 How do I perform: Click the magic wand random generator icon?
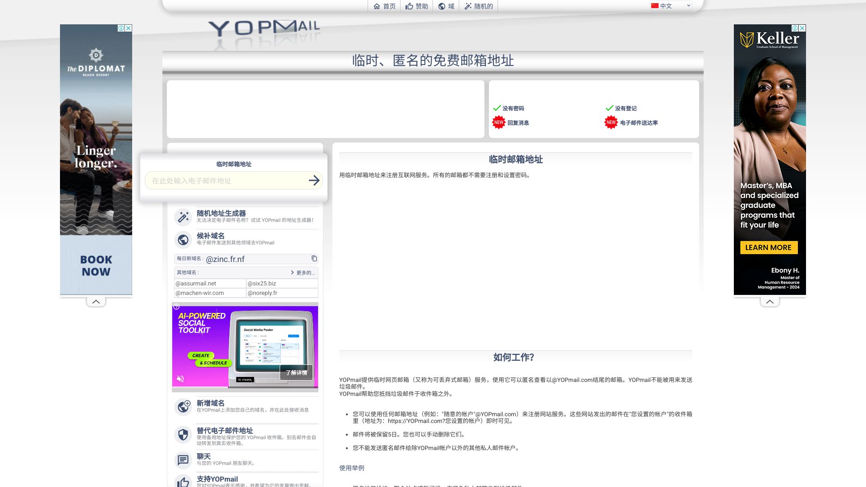183,217
